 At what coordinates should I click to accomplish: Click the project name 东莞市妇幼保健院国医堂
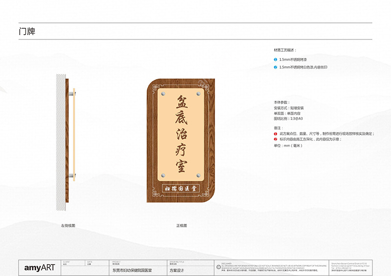[x=132, y=271]
